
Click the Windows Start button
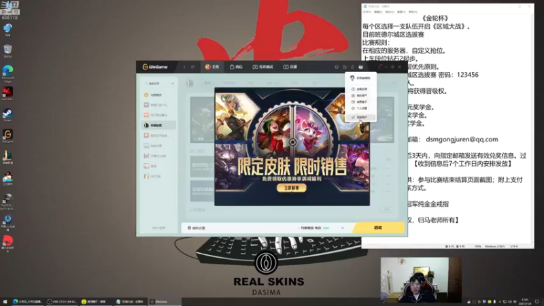pos(5,301)
